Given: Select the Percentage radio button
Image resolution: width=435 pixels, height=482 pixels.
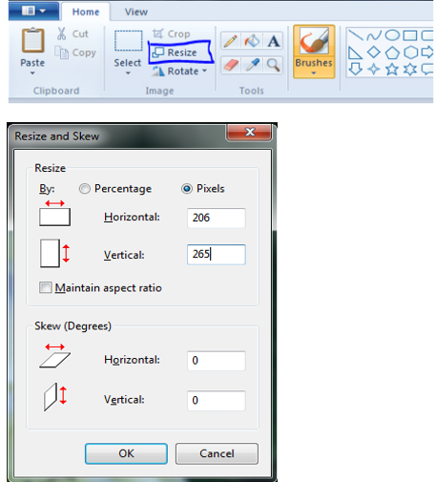Looking at the screenshot, I should (x=85, y=189).
